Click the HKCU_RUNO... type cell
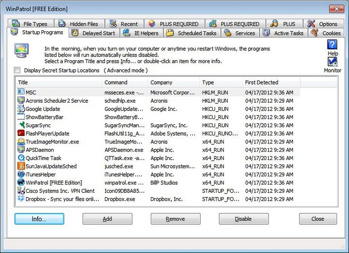Image resolution: width=349 pixels, height=253 pixels. click(220, 134)
